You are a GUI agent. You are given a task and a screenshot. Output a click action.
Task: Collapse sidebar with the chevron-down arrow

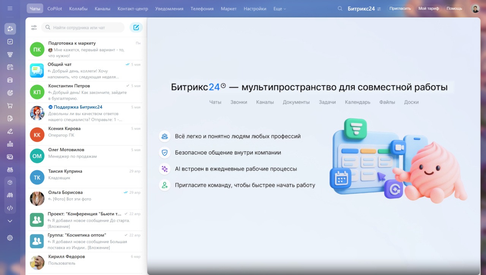10,221
